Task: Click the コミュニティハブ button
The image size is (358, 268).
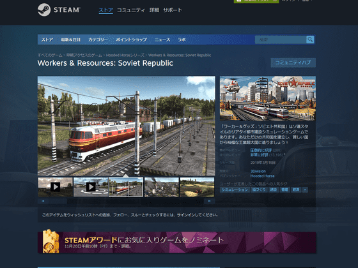Action: click(x=293, y=63)
